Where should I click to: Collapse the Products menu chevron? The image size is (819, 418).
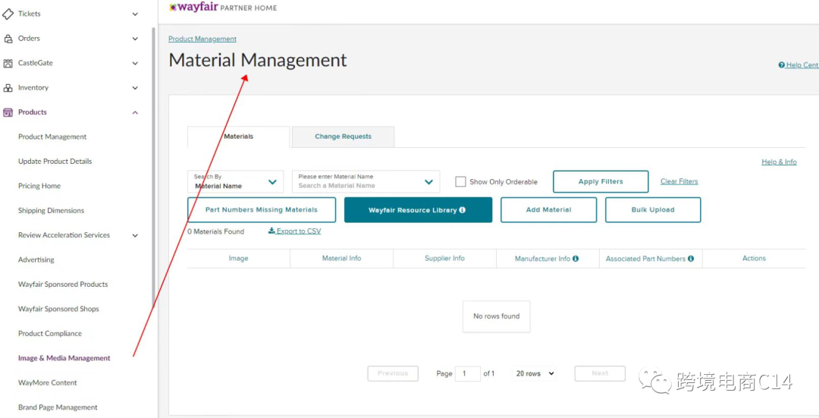135,112
